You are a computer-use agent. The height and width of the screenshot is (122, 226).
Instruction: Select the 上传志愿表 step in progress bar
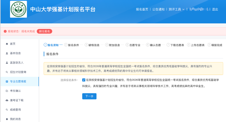pyautogui.click(x=197, y=45)
